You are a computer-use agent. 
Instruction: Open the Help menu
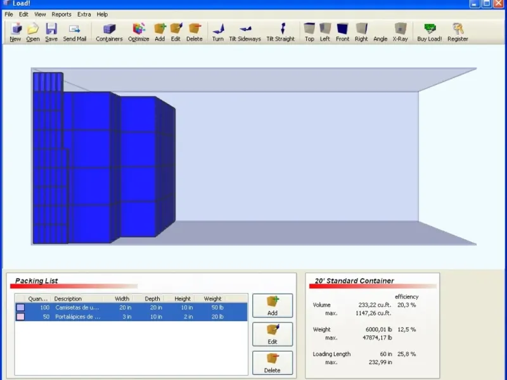pyautogui.click(x=102, y=14)
